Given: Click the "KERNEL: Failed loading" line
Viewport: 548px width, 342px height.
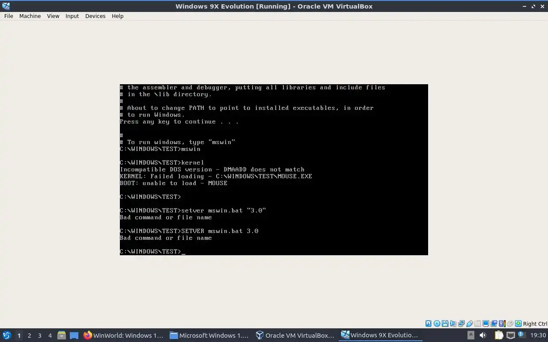Looking at the screenshot, I should [x=216, y=176].
